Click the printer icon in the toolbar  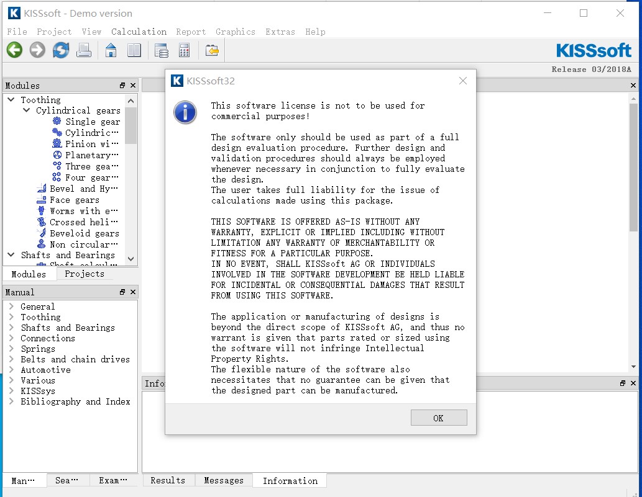point(84,50)
